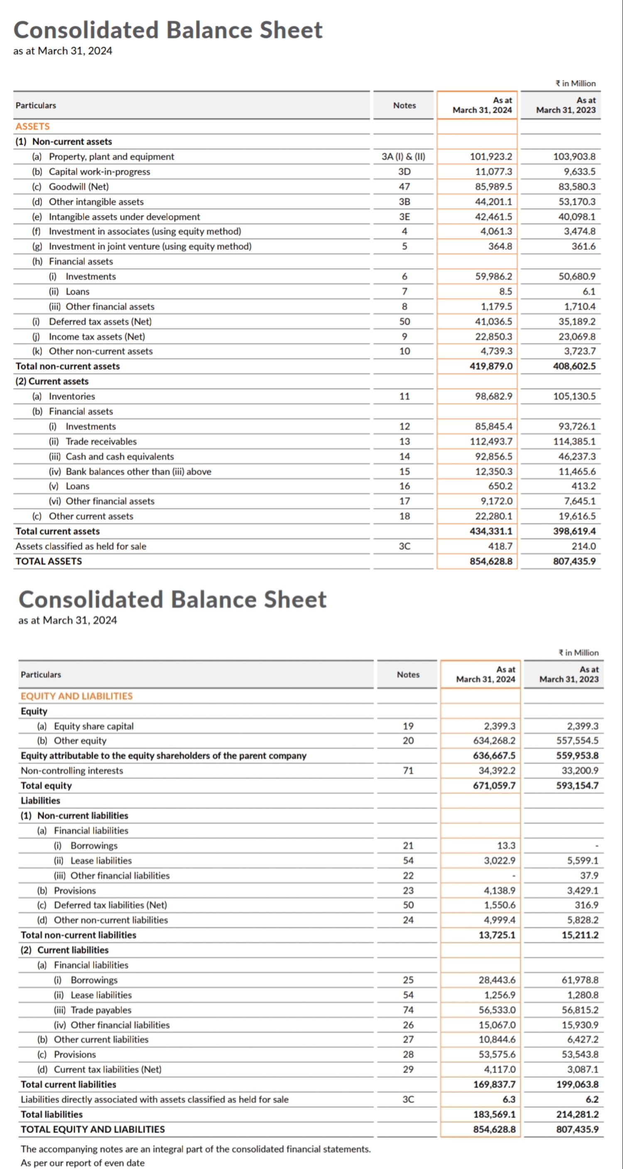The image size is (623, 1169).
Task: Click 'Non-controlling interests' label
Action: tap(72, 771)
